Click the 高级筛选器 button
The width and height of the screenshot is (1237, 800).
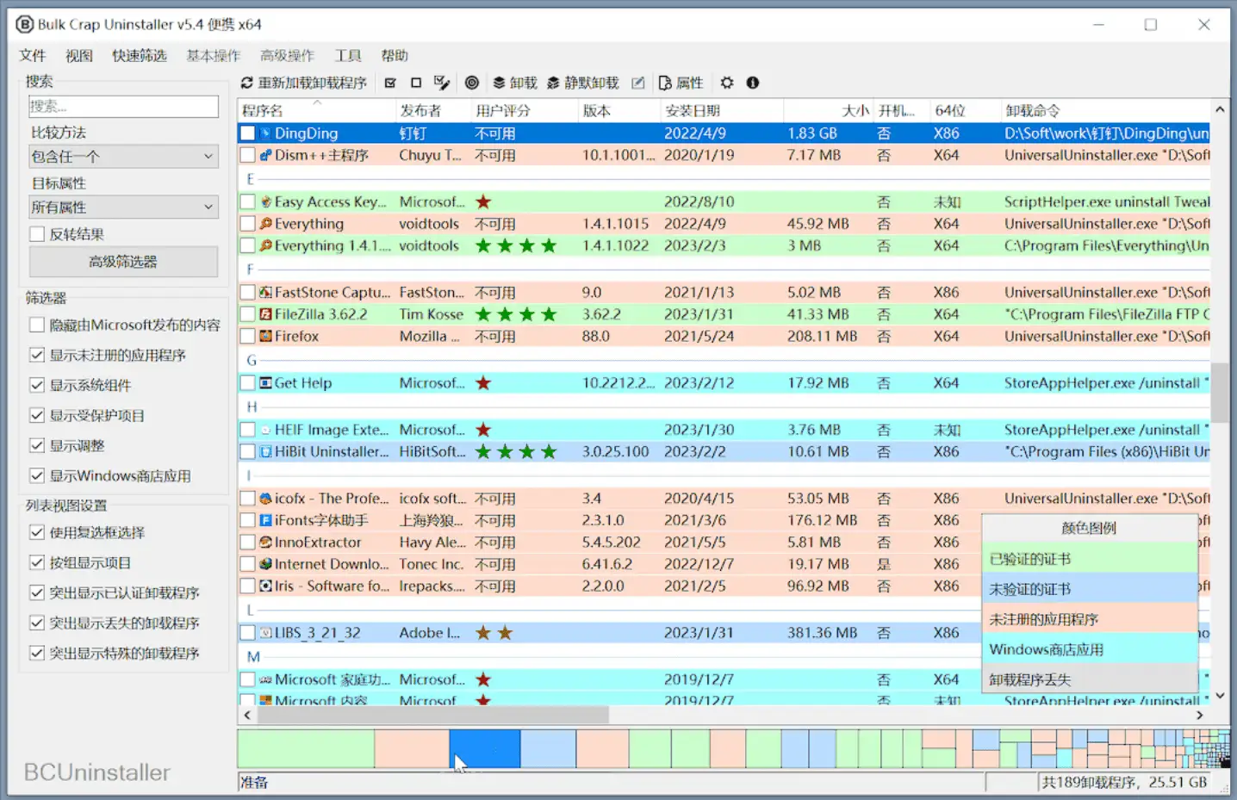(x=123, y=262)
